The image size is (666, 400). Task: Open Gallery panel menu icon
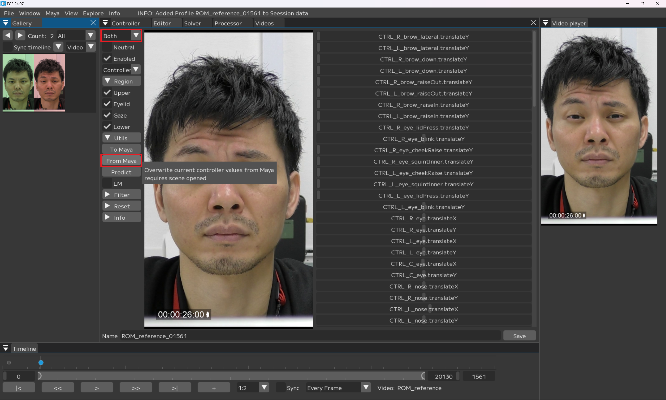[6, 23]
